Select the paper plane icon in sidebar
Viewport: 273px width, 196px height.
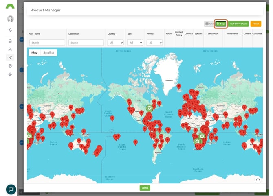point(10,57)
